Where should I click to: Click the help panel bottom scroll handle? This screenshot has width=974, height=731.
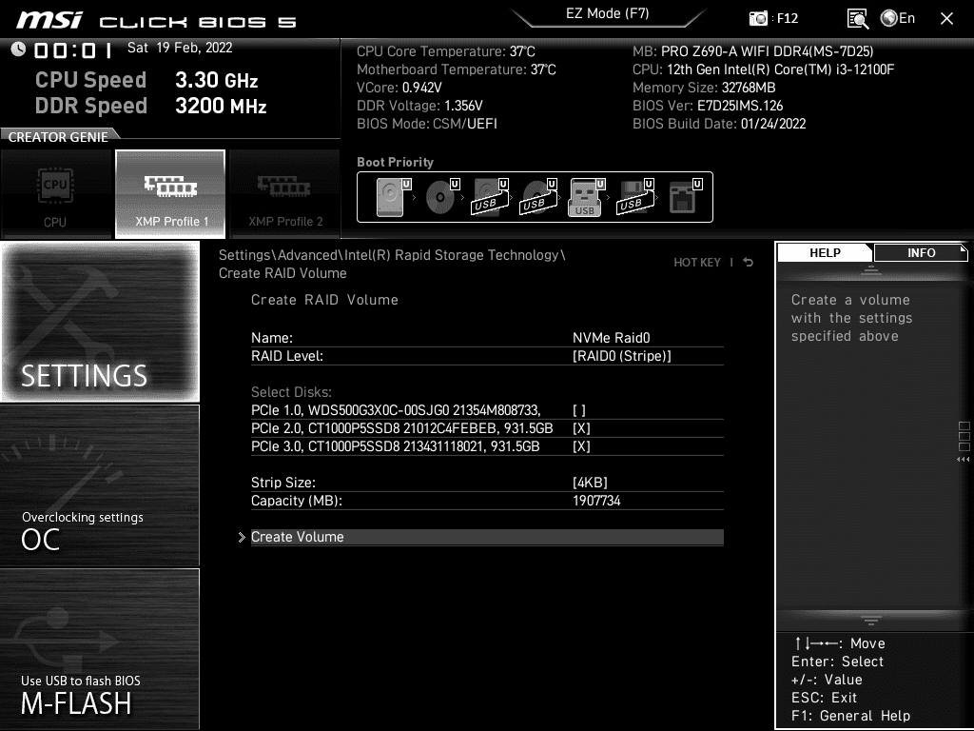pos(871,620)
